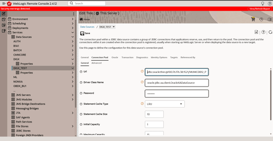Open page help question mark icon
Screen dimensions: 273x141
(x=264, y=32)
